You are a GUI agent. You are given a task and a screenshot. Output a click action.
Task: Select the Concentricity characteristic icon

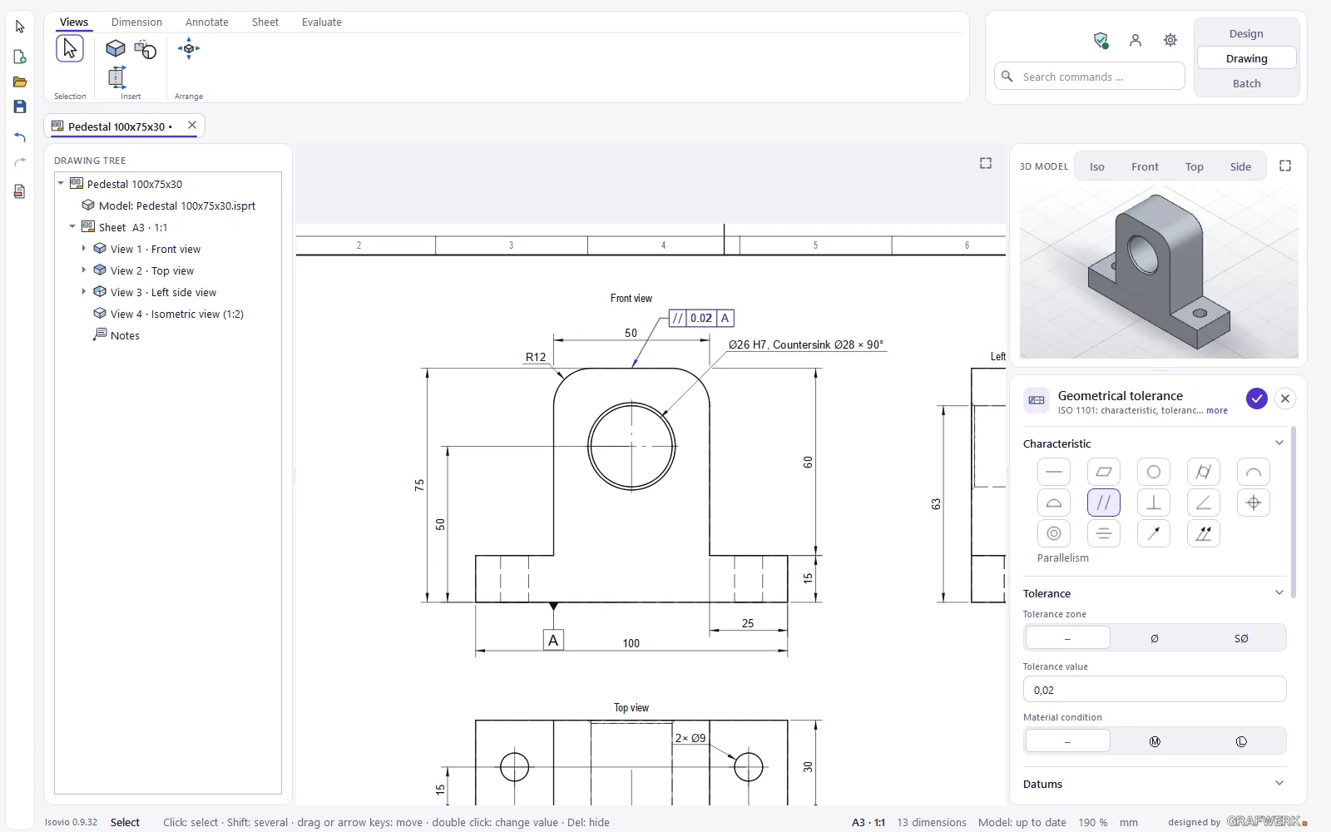(x=1054, y=533)
